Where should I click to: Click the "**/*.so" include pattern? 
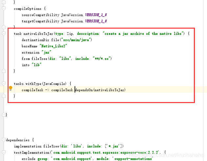pyautogui.click(x=102, y=59)
